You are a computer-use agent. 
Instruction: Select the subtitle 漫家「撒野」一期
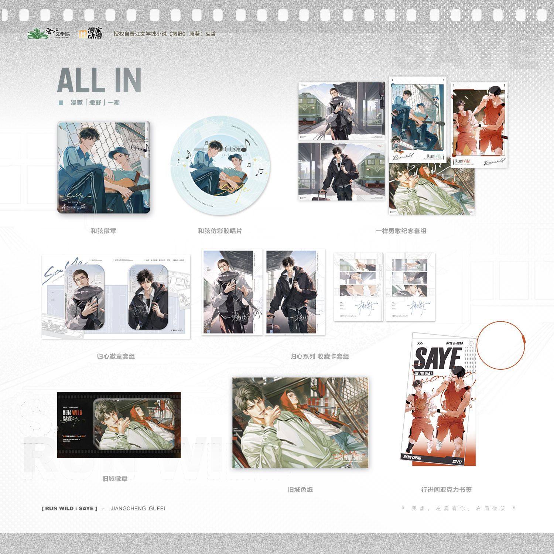[x=95, y=102]
